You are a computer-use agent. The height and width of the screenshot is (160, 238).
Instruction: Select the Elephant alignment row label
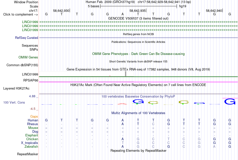click(32, 135)
